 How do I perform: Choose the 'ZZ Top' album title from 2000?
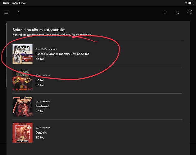[40, 80]
